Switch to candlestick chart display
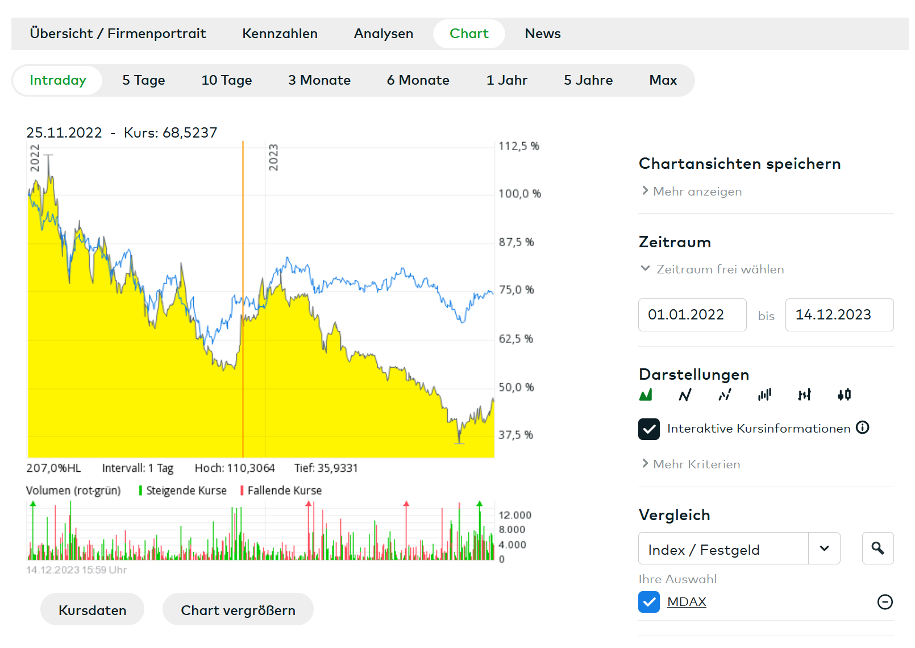The image size is (915, 648). [x=845, y=394]
